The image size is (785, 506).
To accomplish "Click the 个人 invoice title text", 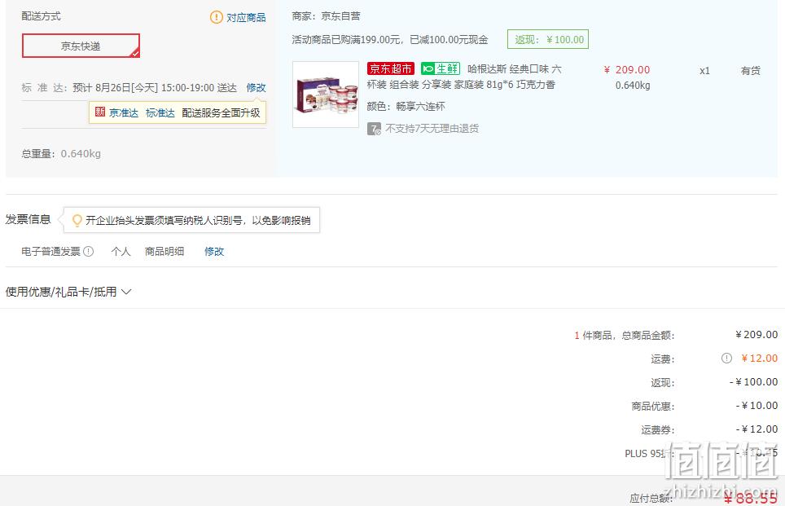I will (x=121, y=252).
